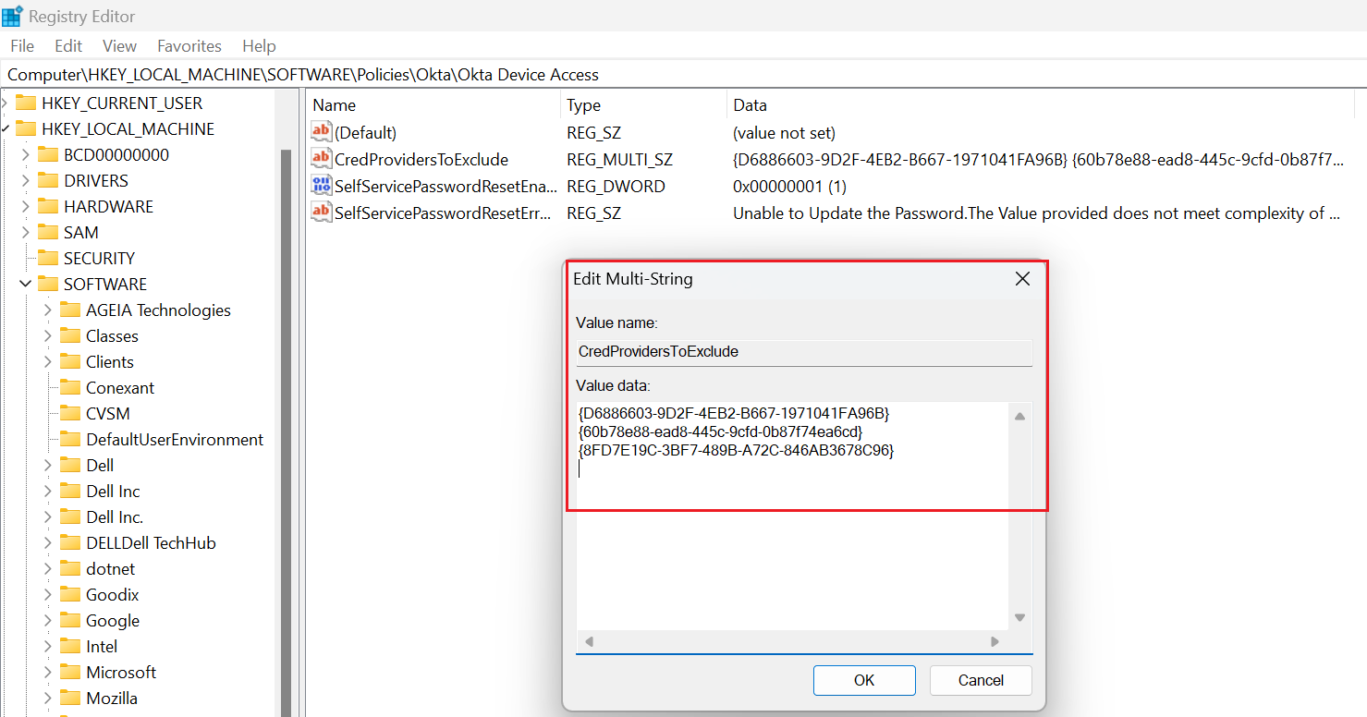Click the Conexant folder icon
Image resolution: width=1367 pixels, height=717 pixels.
(x=70, y=388)
